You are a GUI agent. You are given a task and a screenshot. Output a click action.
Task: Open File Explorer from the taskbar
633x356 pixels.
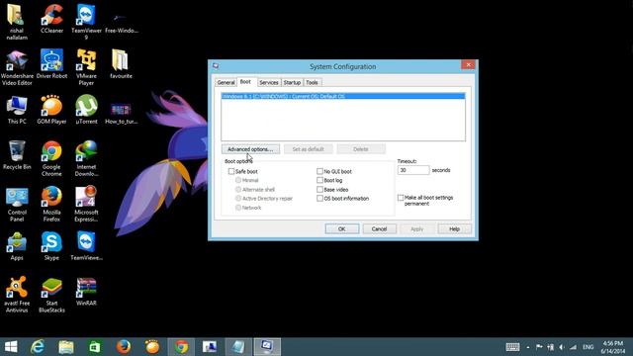(66, 347)
